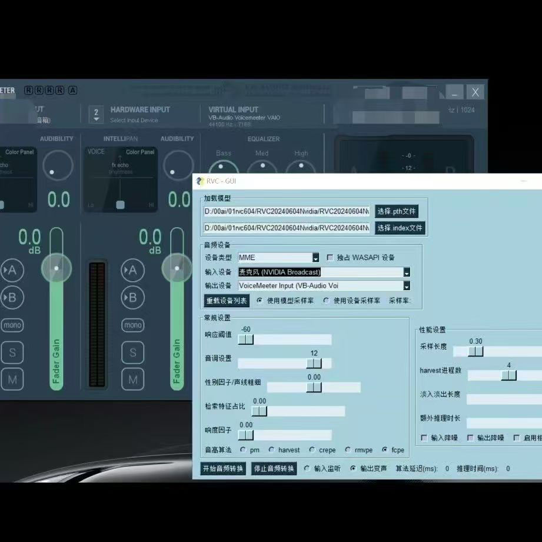The height and width of the screenshot is (542, 542).
Task: Click the RVC - GUI window title icon
Action: (x=200, y=181)
